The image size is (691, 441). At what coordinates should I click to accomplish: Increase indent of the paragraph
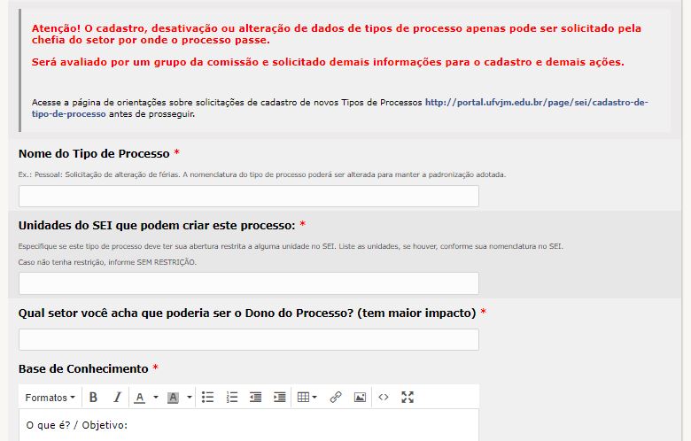[279, 398]
